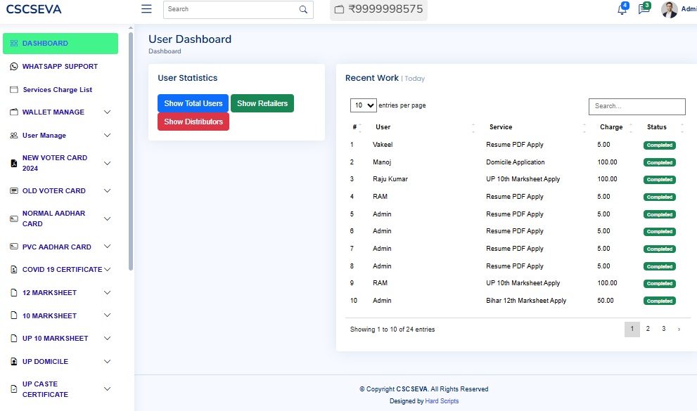The width and height of the screenshot is (697, 411).
Task: Expand the Wallet Manage menu
Action: [107, 112]
